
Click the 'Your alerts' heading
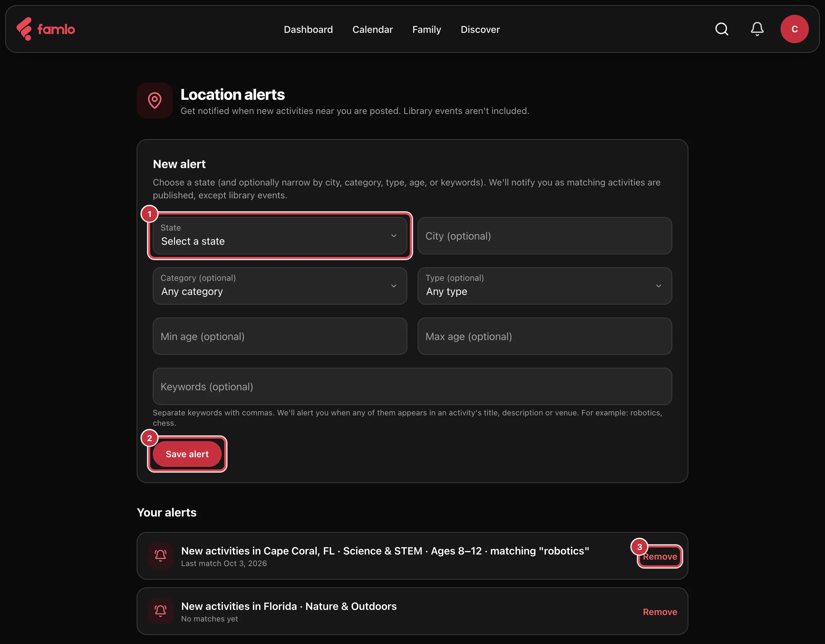(x=167, y=512)
